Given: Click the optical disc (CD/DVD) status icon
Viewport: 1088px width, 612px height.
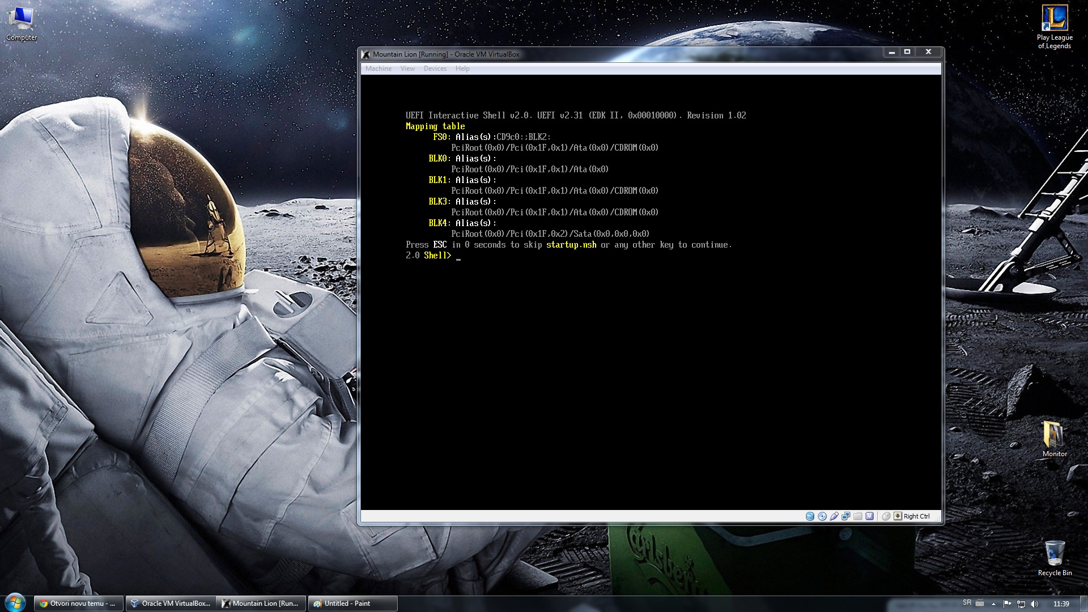Looking at the screenshot, I should tap(822, 516).
